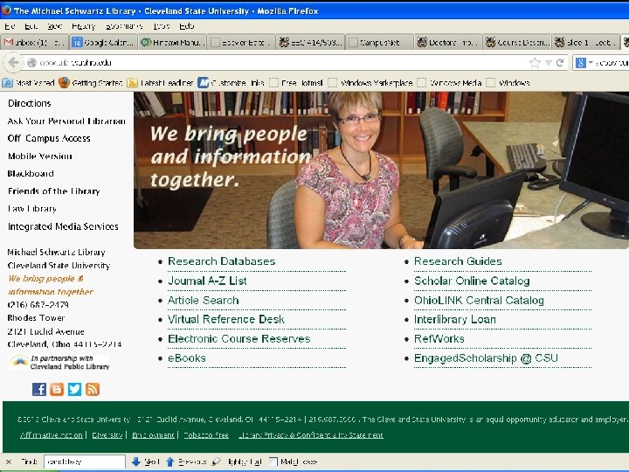Click Cleveland Public Library partnership logo
This screenshot has width=629, height=472.
coord(59,363)
